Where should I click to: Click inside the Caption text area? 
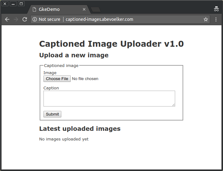coord(109,98)
